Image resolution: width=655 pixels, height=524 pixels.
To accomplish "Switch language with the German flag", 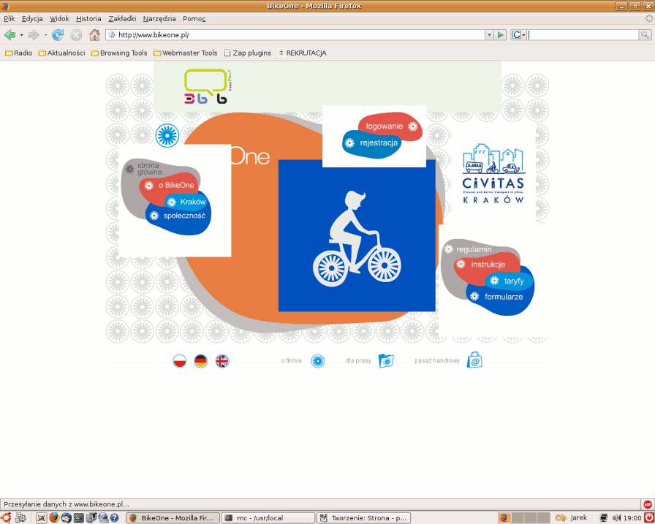I will click(x=201, y=361).
